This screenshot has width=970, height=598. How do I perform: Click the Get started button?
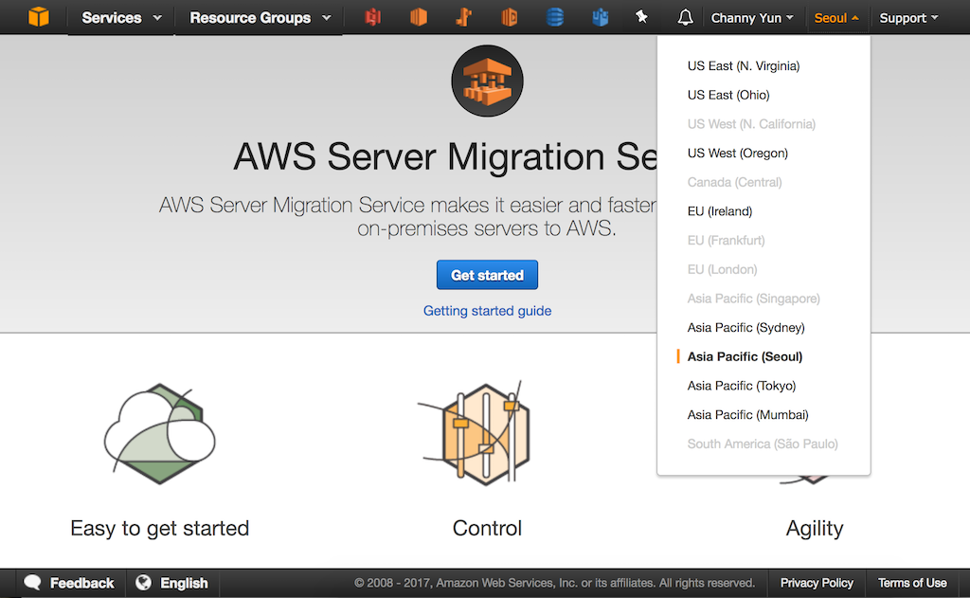click(x=487, y=275)
